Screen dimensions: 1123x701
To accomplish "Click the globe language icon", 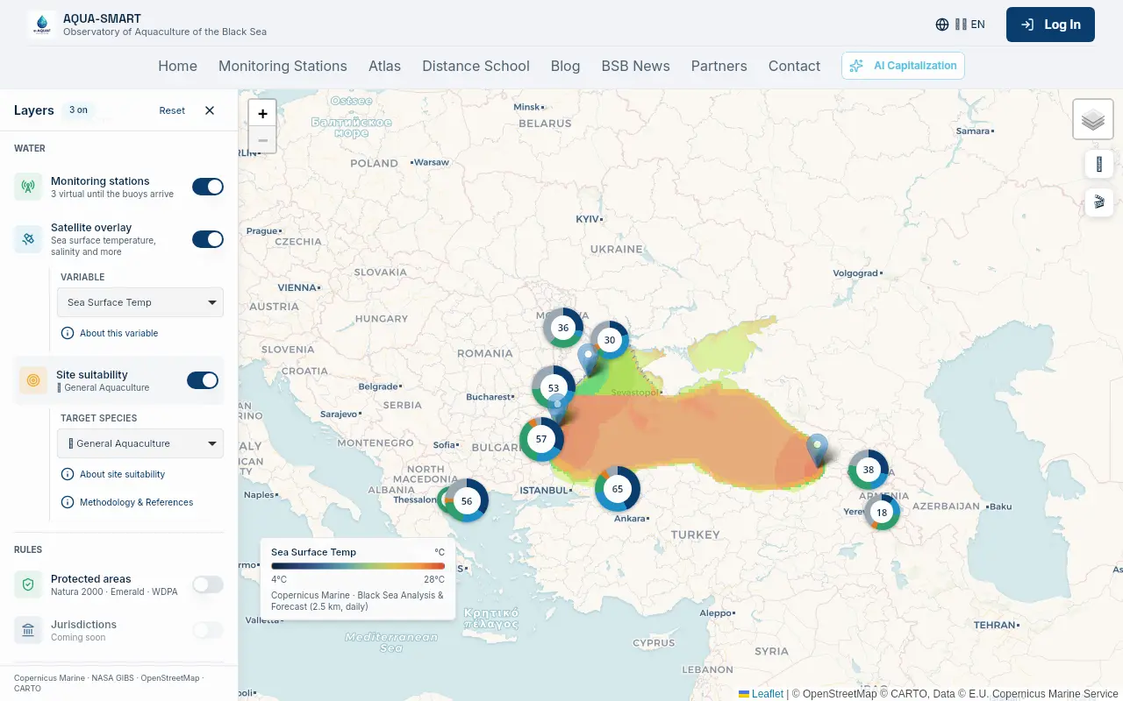I will point(942,25).
